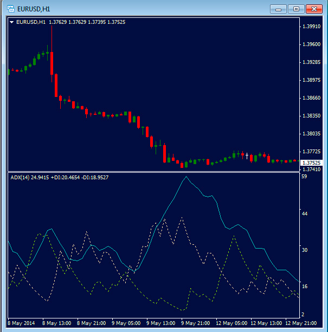This screenshot has width=328, height=332.
Task: Click the peak of the cyan ADX line
Action: [186, 177]
